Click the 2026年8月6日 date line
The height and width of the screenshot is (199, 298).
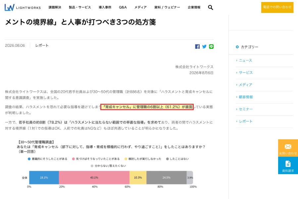201,73
